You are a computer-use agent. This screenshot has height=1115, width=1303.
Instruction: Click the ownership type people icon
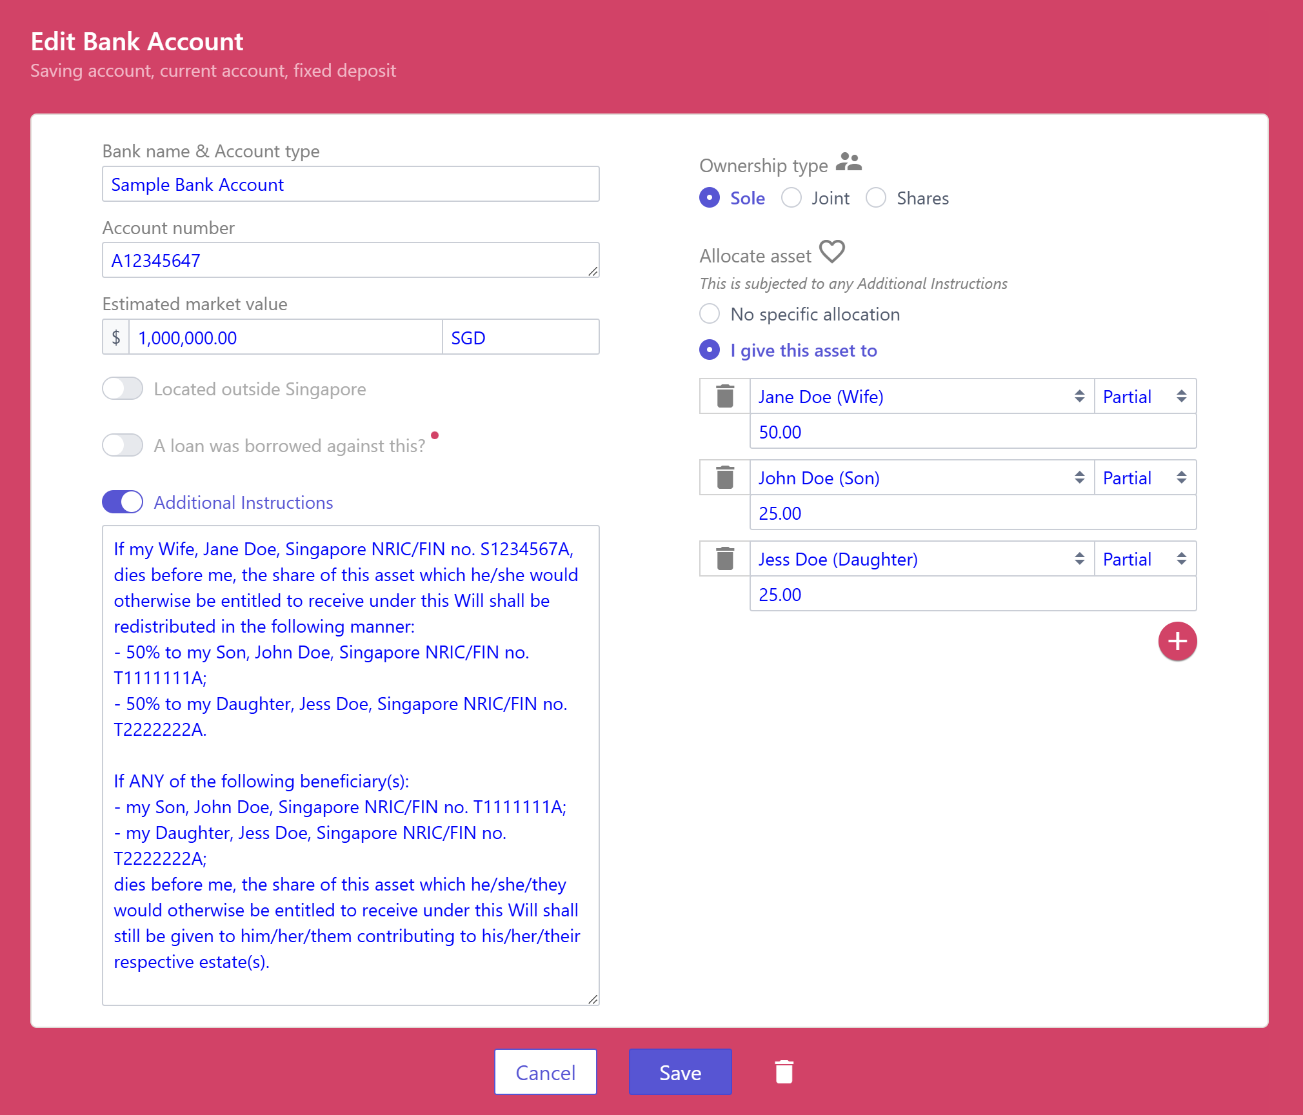coord(848,162)
